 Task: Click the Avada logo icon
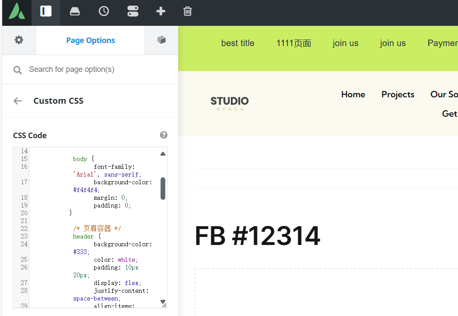click(x=17, y=12)
